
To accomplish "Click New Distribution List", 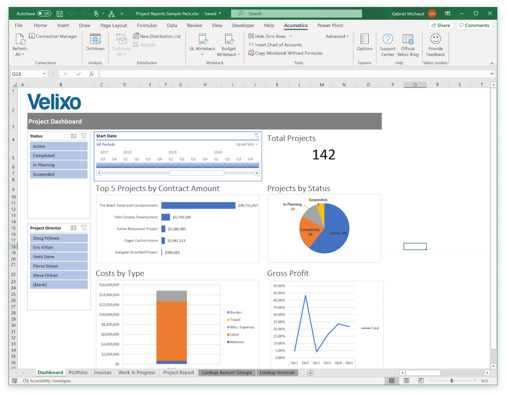I will tap(157, 36).
